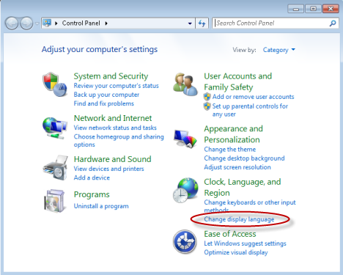Open Appearance and Personalization category
Image resolution: width=343 pixels, height=275 pixels.
pyautogui.click(x=234, y=134)
